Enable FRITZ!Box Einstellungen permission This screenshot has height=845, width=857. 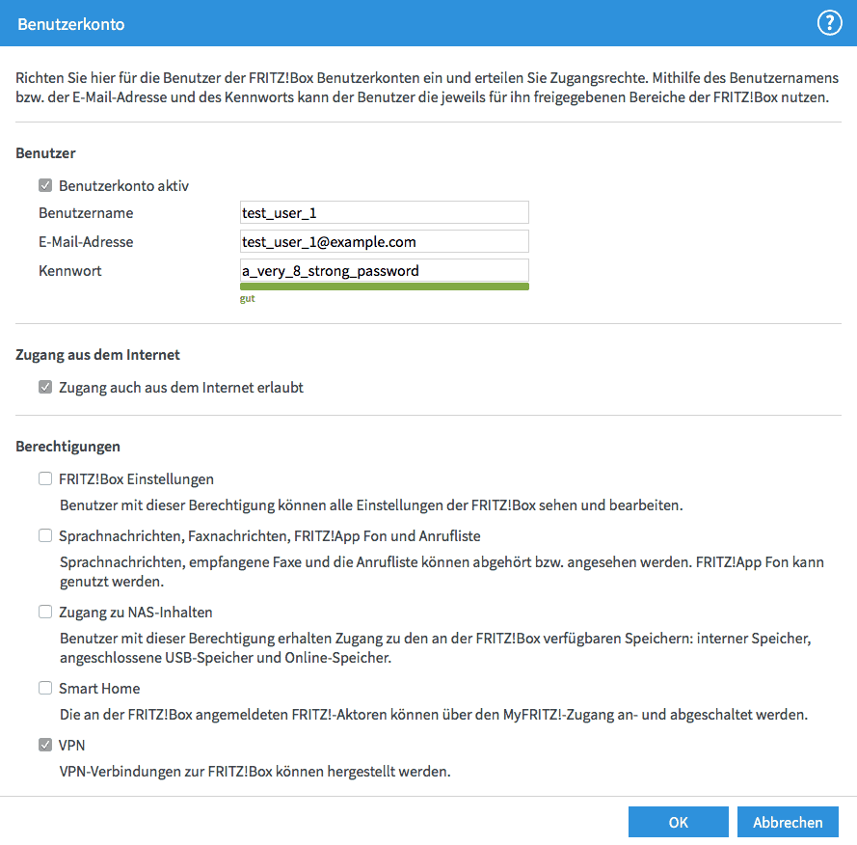45,479
